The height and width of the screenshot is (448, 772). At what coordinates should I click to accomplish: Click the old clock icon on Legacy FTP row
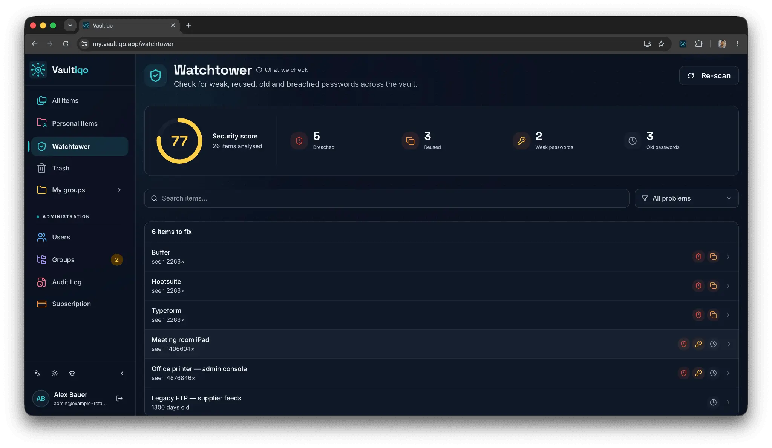click(x=713, y=402)
